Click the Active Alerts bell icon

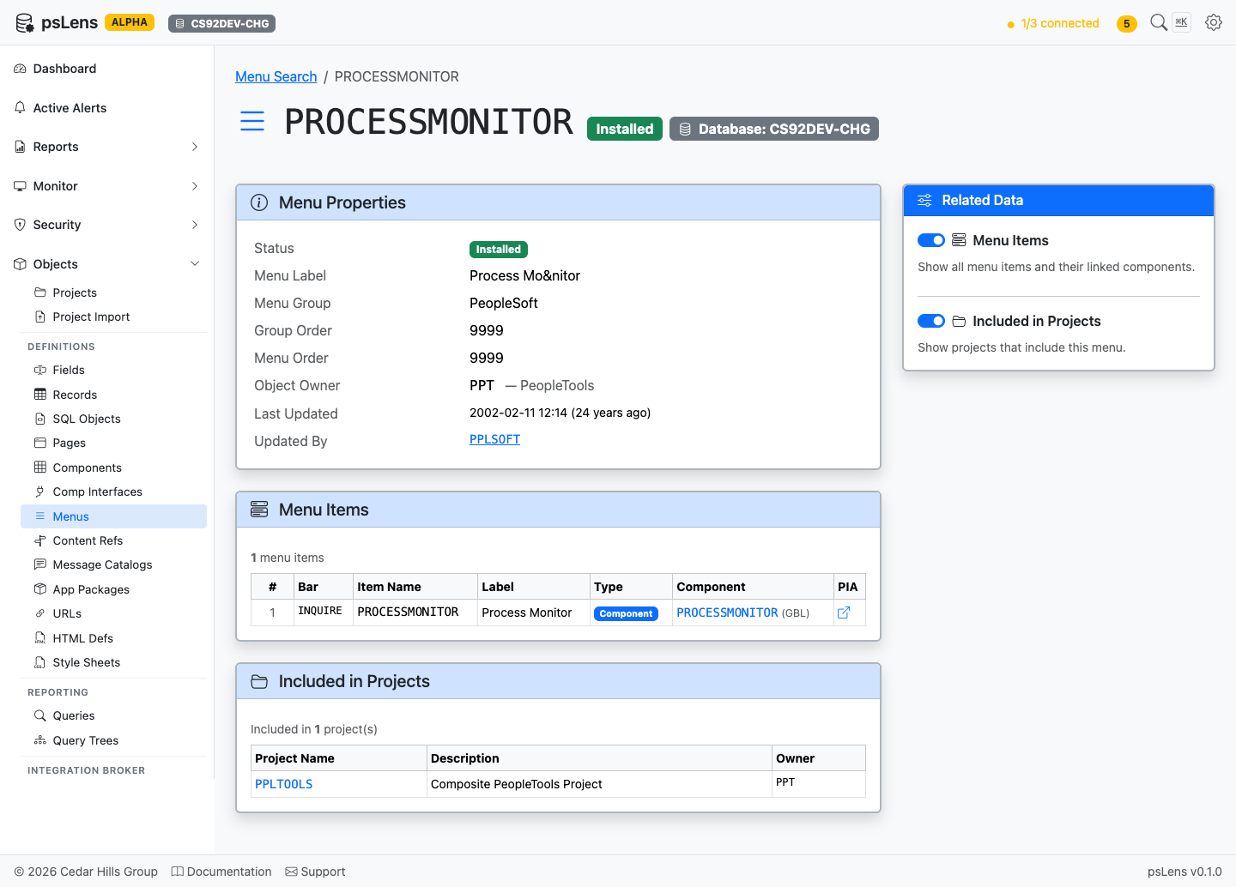[x=20, y=108]
